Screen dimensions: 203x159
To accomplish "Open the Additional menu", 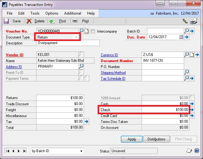I will [73, 13].
